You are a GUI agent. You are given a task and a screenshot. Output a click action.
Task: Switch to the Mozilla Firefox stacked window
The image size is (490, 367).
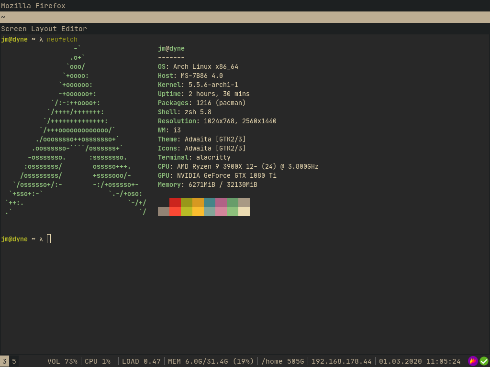click(245, 6)
